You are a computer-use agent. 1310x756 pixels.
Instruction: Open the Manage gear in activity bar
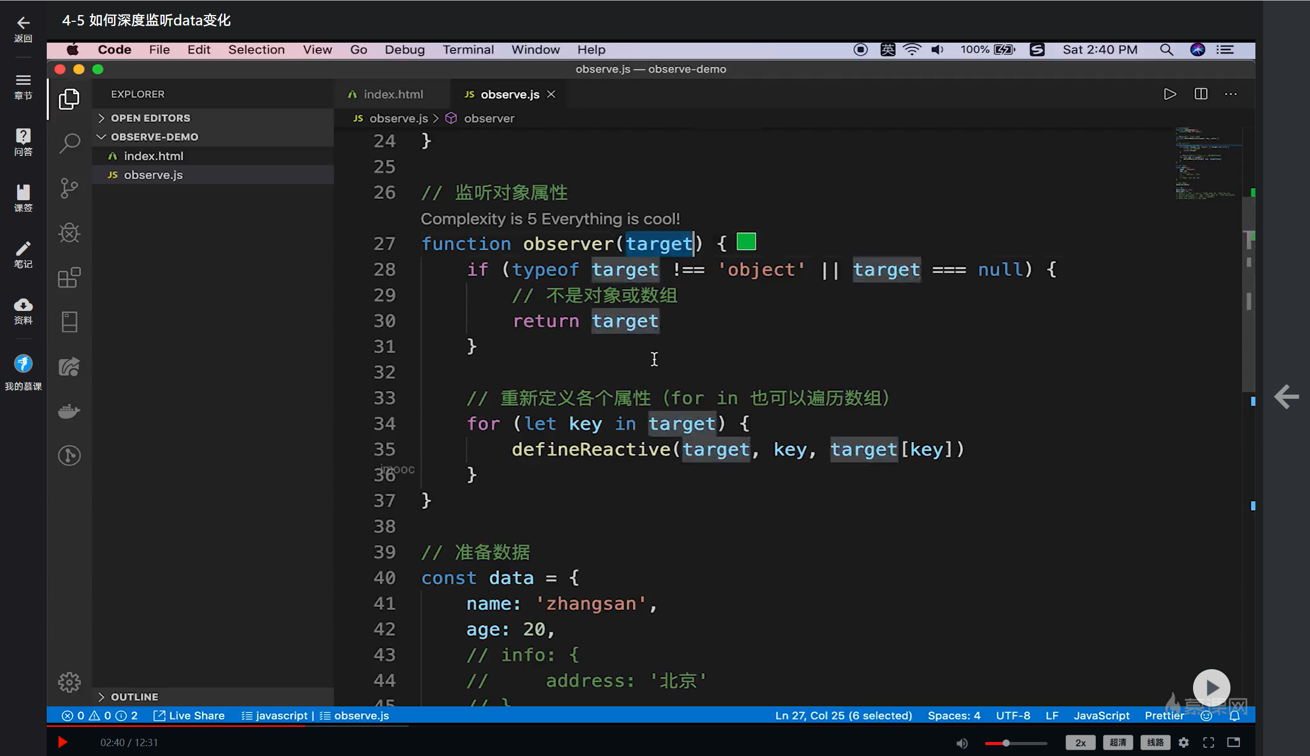click(x=69, y=682)
